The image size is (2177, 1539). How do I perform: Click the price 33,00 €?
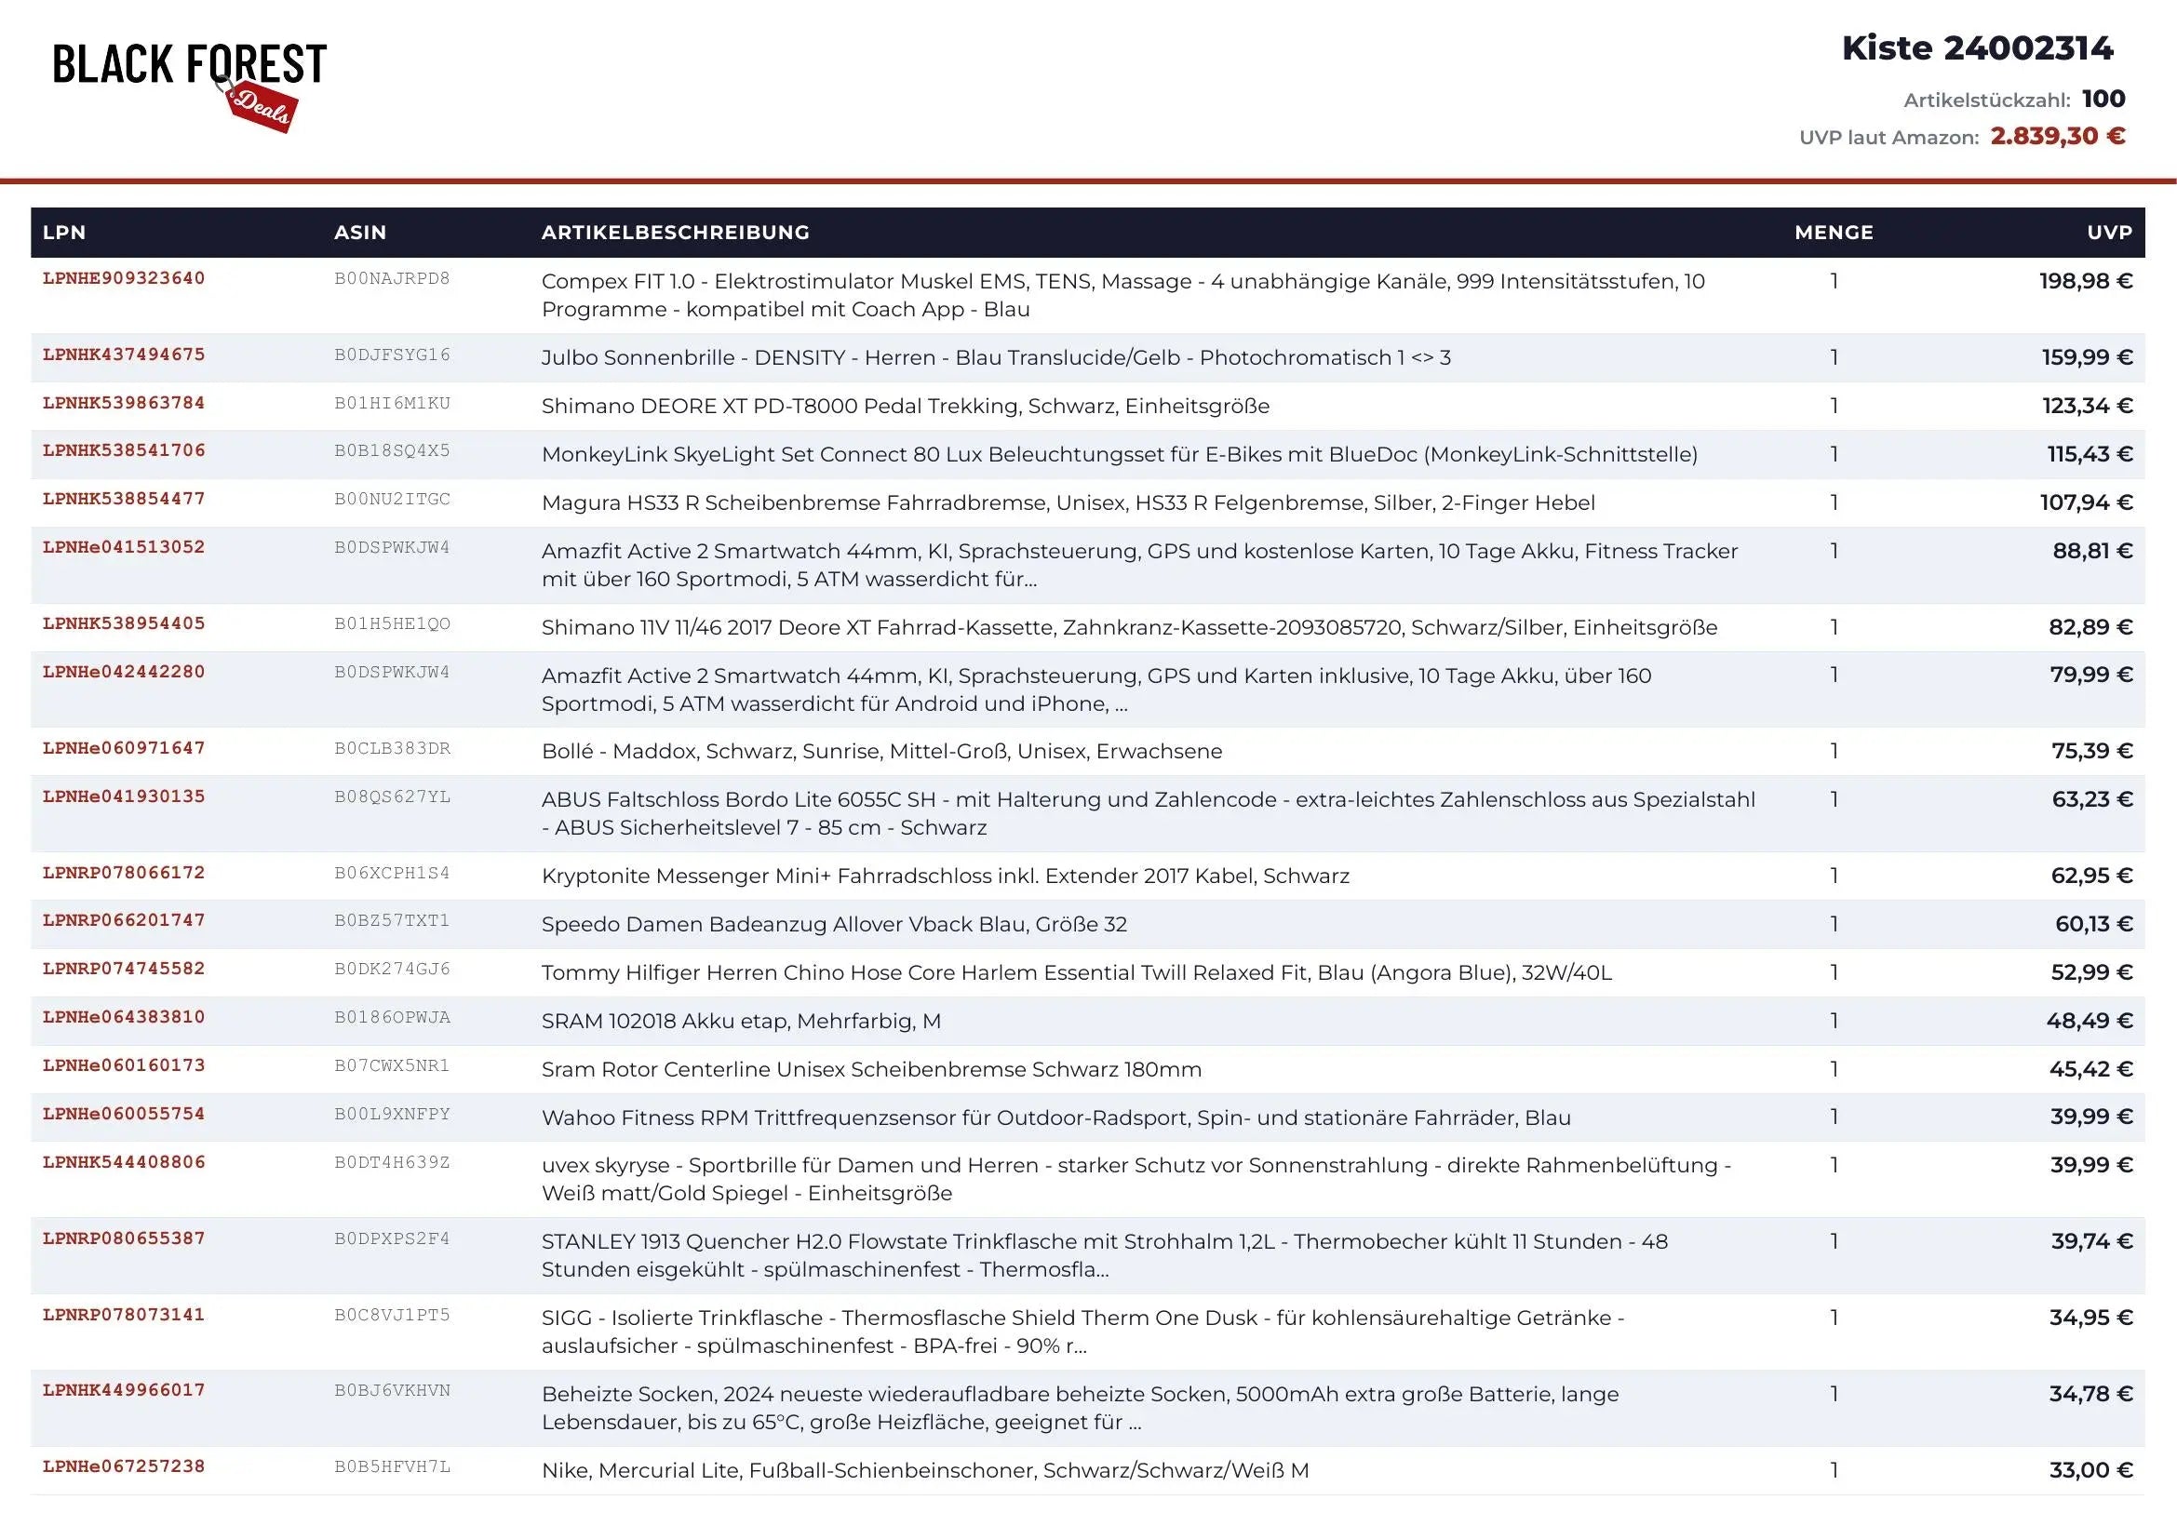(2090, 1471)
